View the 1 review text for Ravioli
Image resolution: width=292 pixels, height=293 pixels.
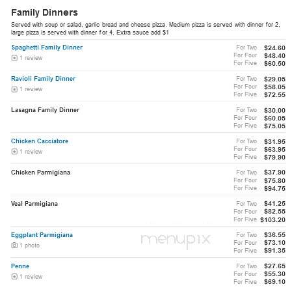[31, 89]
